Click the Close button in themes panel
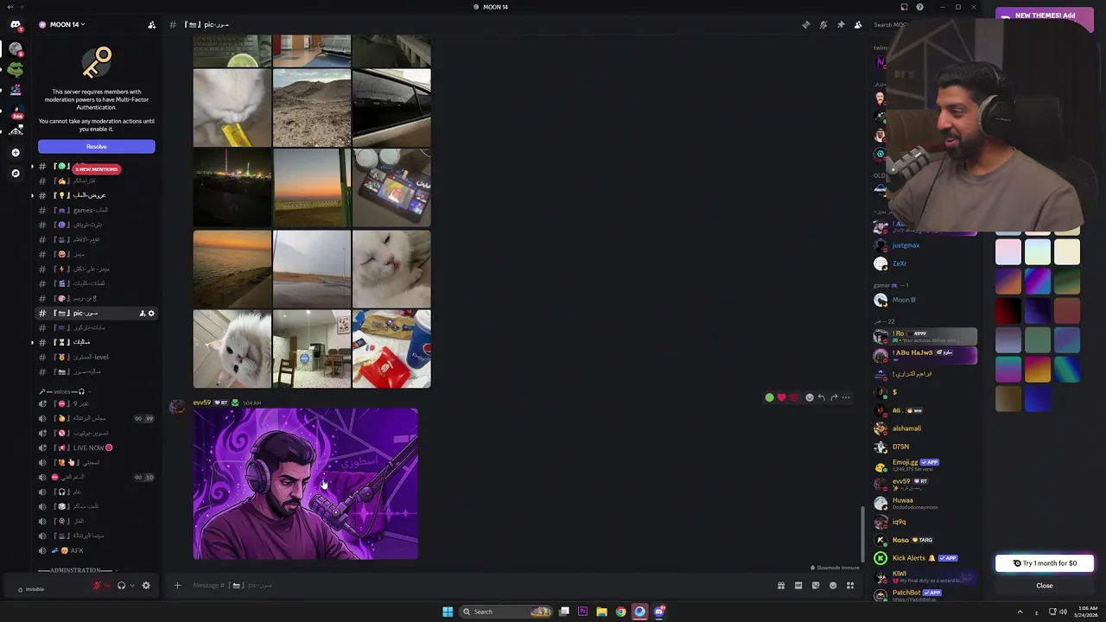The image size is (1106, 622). (x=1045, y=586)
